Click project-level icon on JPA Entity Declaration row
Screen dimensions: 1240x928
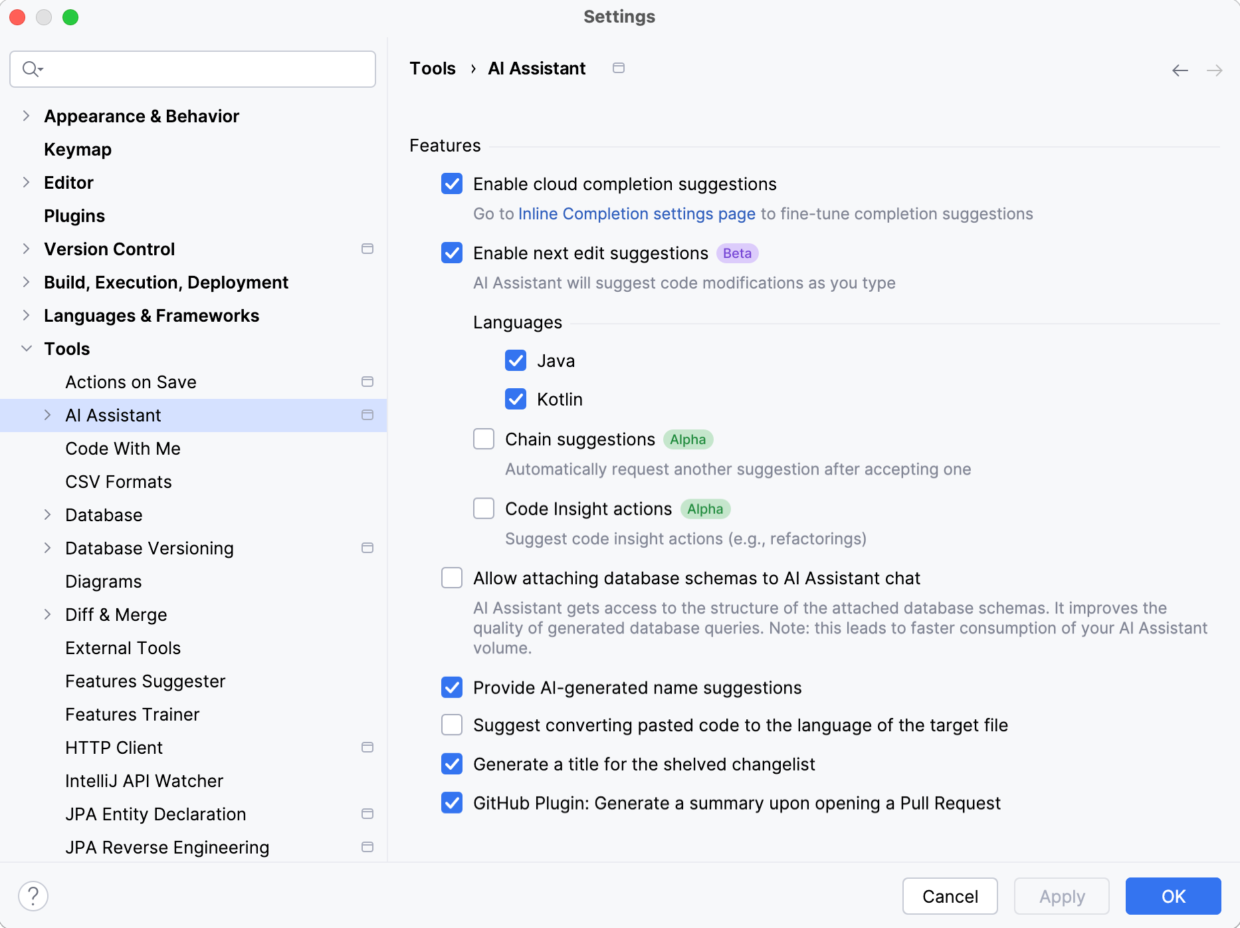point(367,814)
